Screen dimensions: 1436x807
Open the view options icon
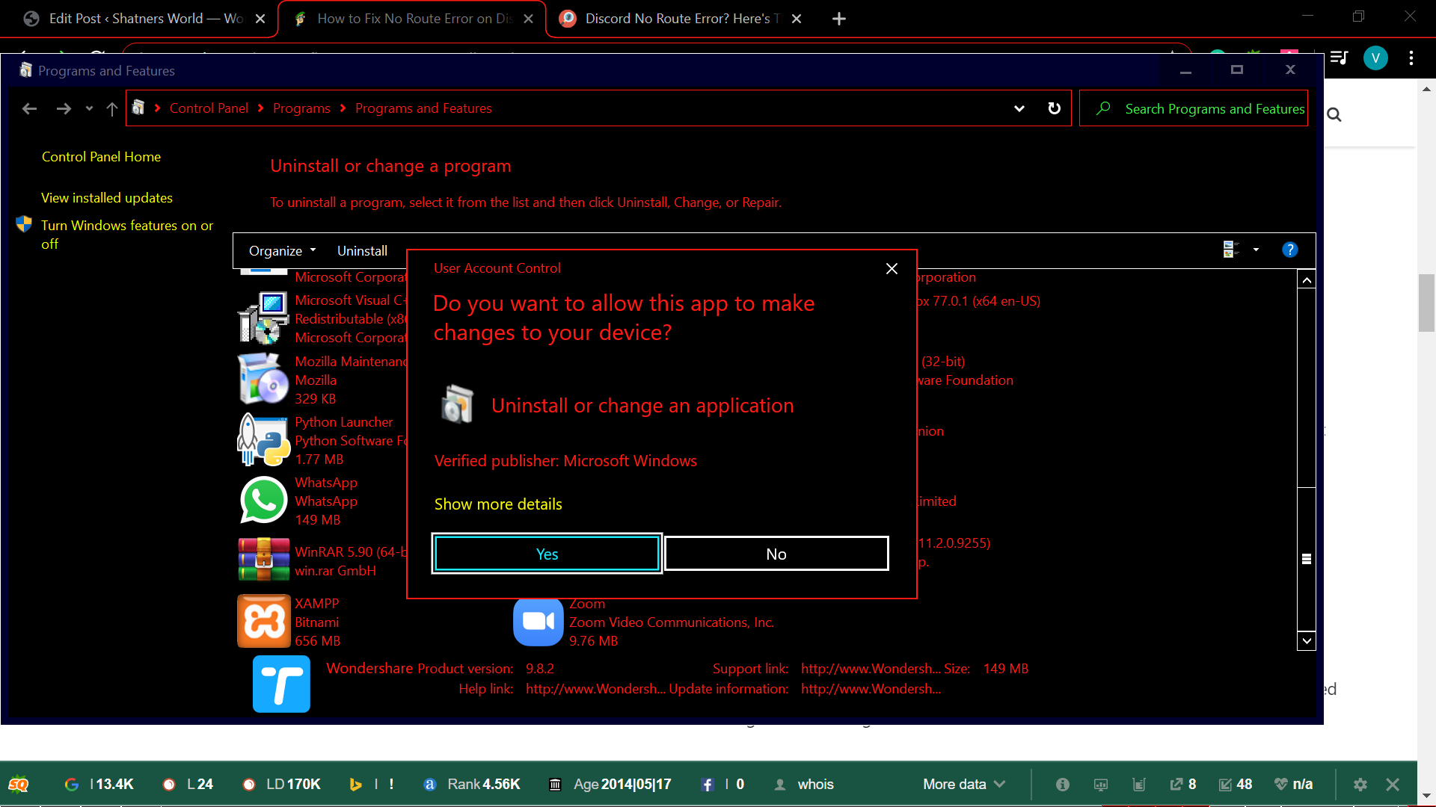point(1231,250)
